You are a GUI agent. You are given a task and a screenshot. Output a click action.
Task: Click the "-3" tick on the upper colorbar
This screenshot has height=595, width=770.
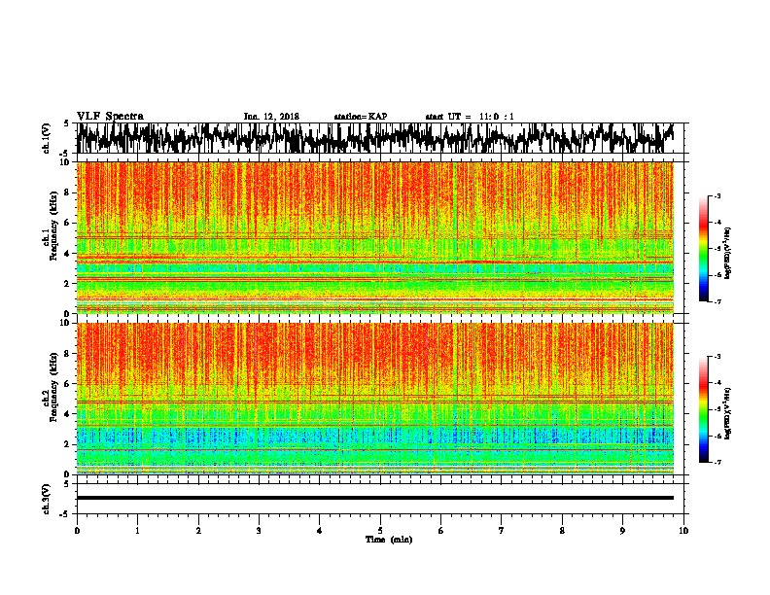[x=717, y=196]
